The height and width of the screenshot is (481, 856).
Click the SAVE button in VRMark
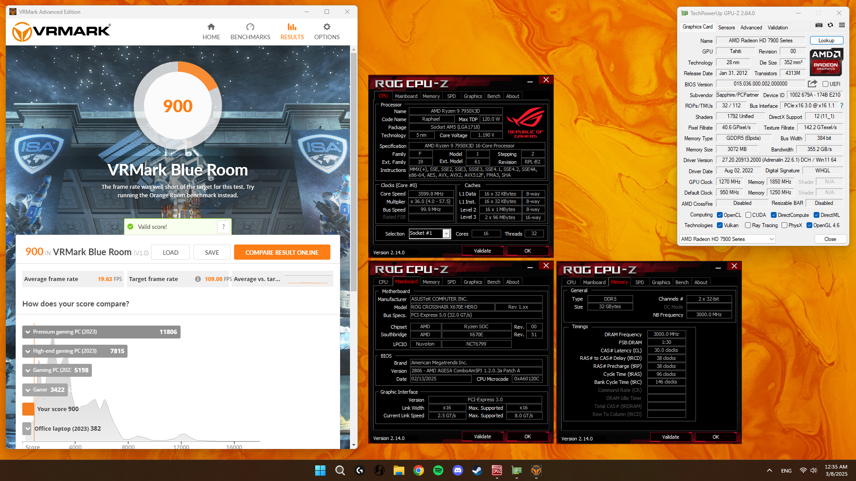click(x=212, y=253)
